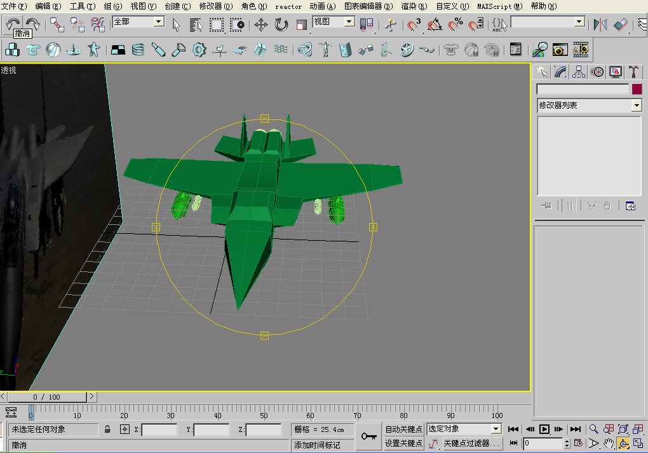Select the Scale tool
648x453 pixels.
[x=302, y=25]
